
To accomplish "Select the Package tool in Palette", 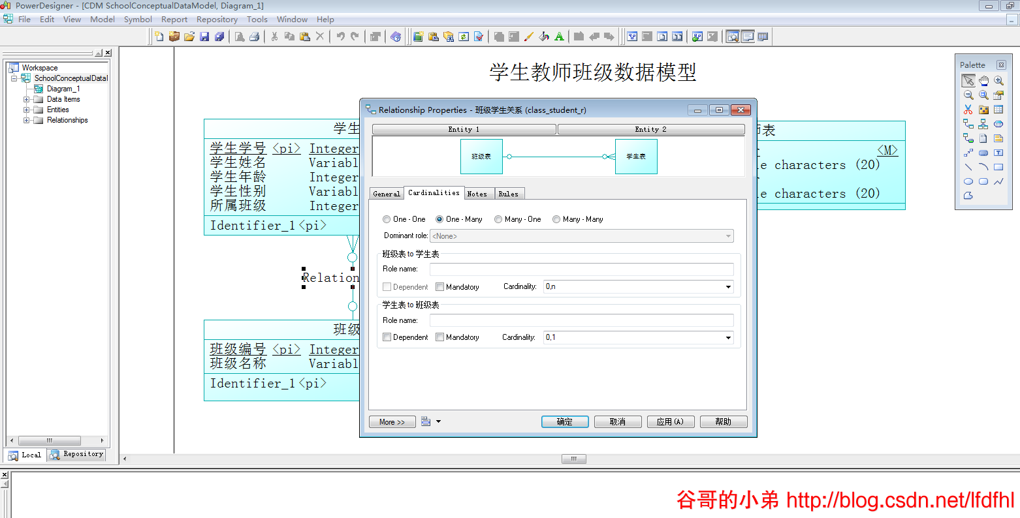I will click(x=983, y=110).
